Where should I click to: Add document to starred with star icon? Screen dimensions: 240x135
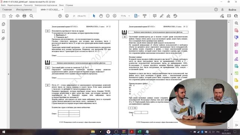click(x=11, y=16)
